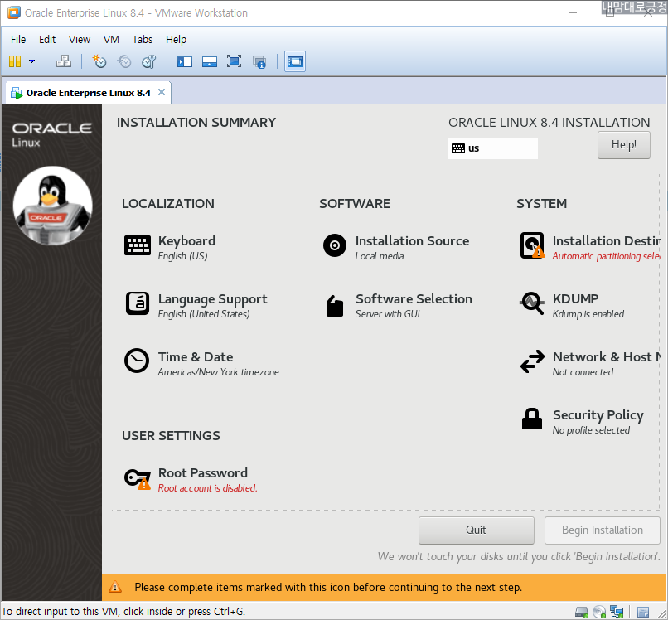
Task: Open Language Support icon
Action: (x=138, y=303)
